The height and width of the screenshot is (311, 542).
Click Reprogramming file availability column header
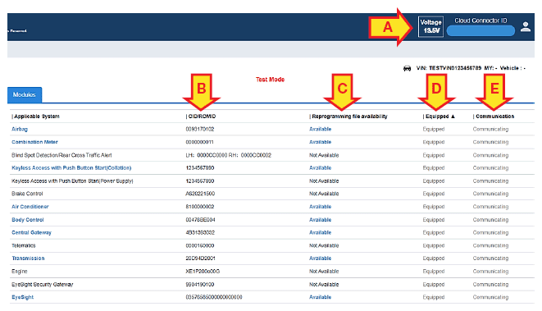(349, 117)
